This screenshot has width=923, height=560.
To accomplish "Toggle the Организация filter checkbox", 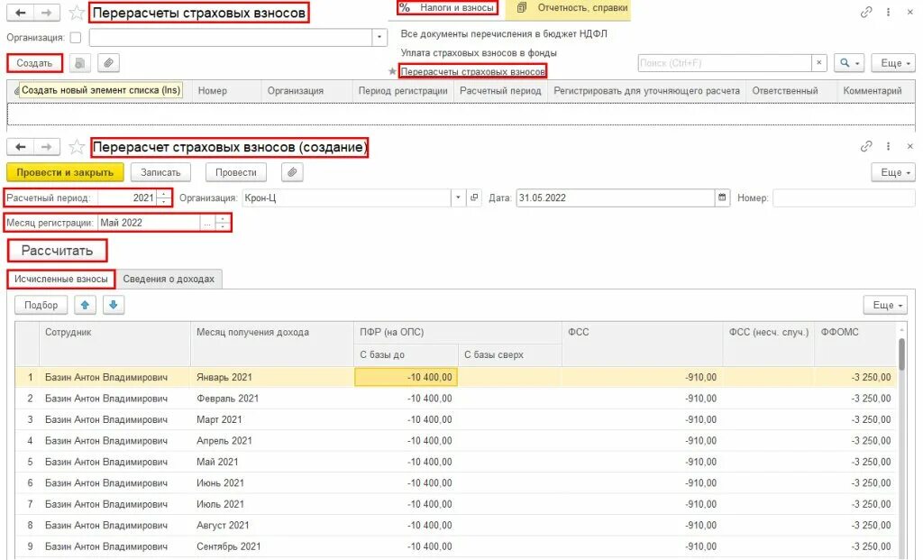I will click(76, 38).
